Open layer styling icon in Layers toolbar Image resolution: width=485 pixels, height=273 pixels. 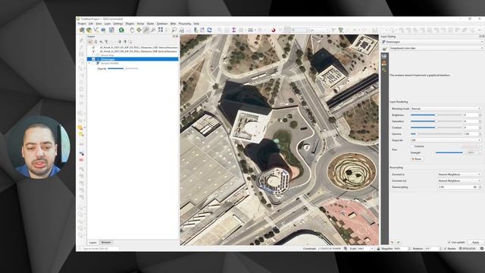[90, 42]
